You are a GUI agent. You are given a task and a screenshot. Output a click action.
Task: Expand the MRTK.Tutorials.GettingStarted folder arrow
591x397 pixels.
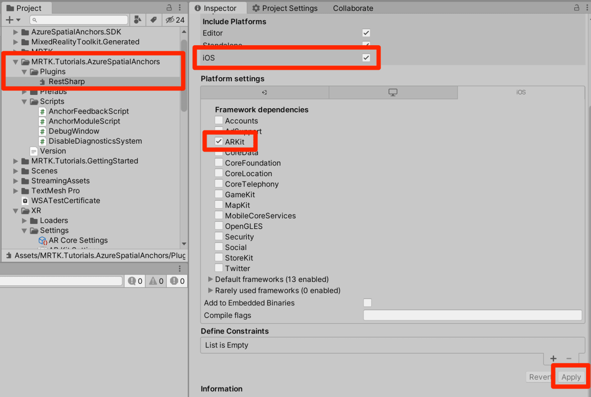pyautogui.click(x=16, y=161)
